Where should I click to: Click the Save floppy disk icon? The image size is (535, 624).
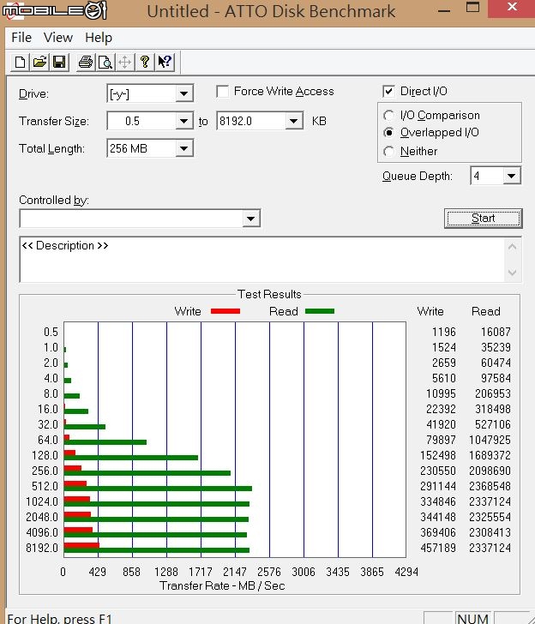59,62
